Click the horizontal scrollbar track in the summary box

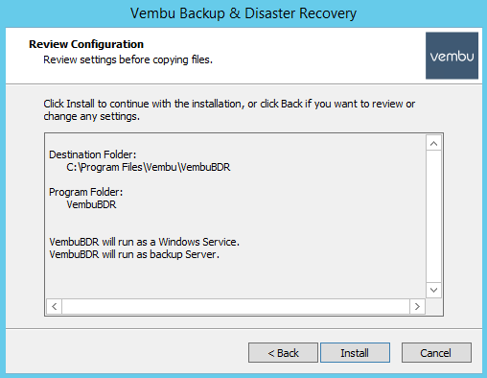click(x=236, y=306)
